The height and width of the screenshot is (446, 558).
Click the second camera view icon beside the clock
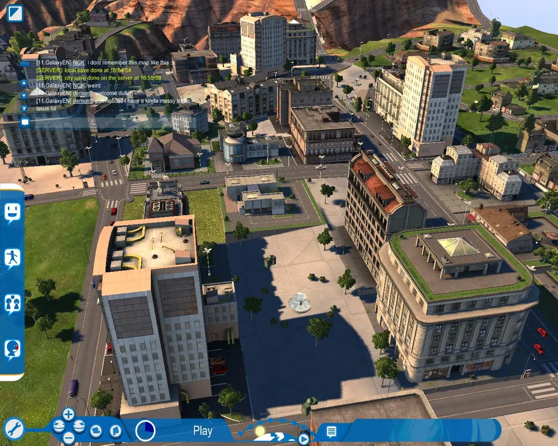pos(115,431)
